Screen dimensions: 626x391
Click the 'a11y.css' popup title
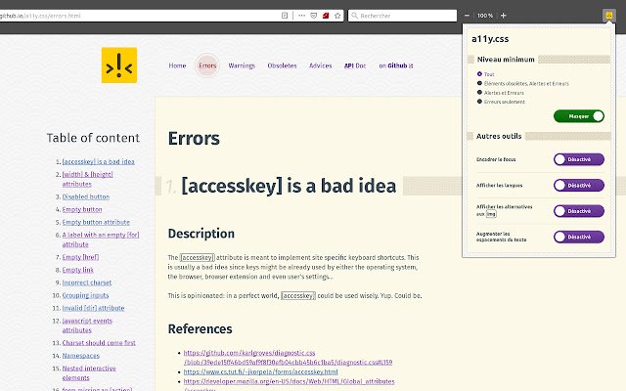(x=490, y=39)
